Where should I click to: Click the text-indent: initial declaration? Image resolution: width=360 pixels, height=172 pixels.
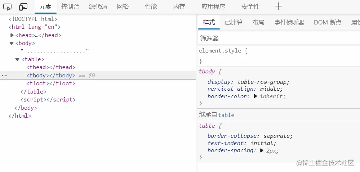click(242, 143)
